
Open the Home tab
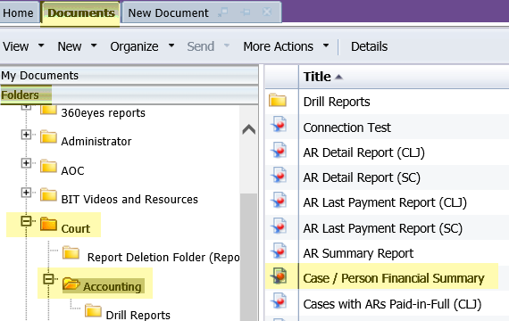[x=18, y=13]
